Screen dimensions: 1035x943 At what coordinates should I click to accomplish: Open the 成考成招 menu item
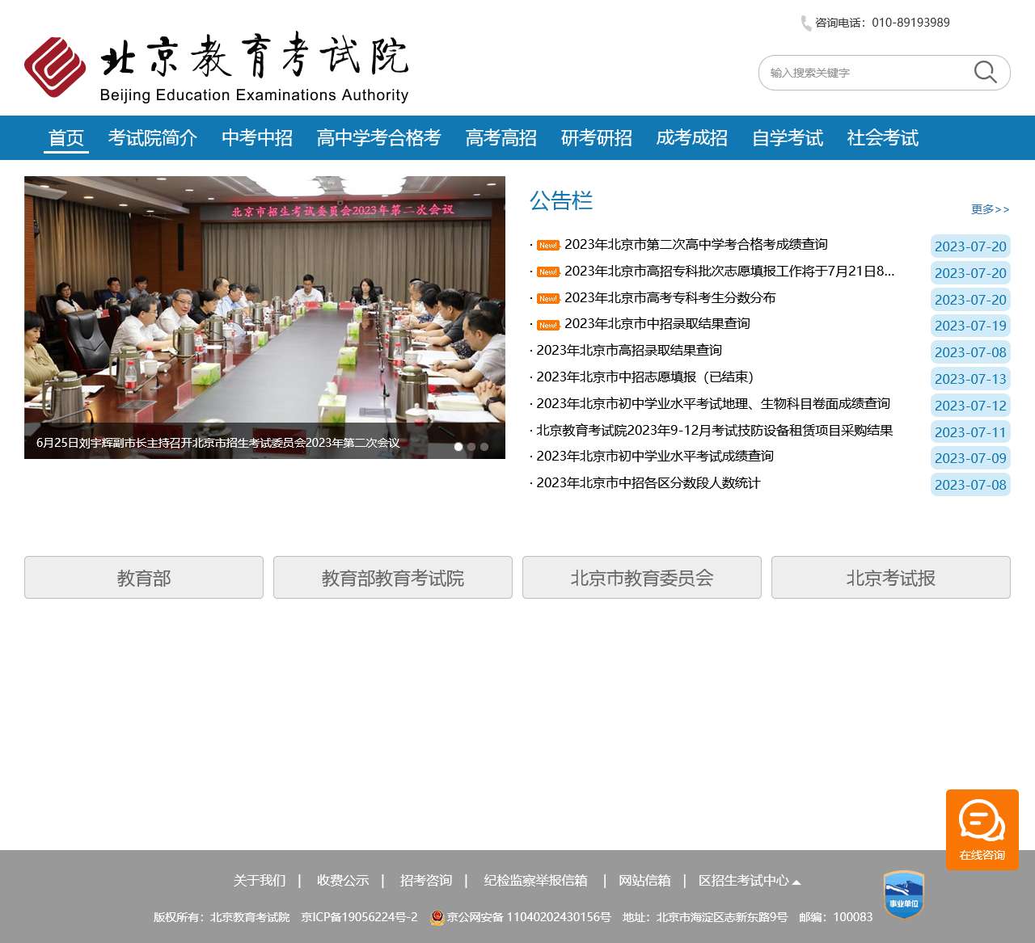[x=692, y=138]
